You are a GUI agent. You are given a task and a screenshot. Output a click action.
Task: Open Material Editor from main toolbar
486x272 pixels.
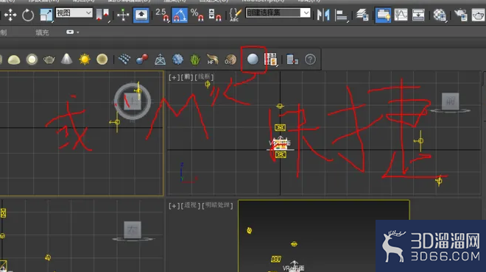click(x=439, y=15)
